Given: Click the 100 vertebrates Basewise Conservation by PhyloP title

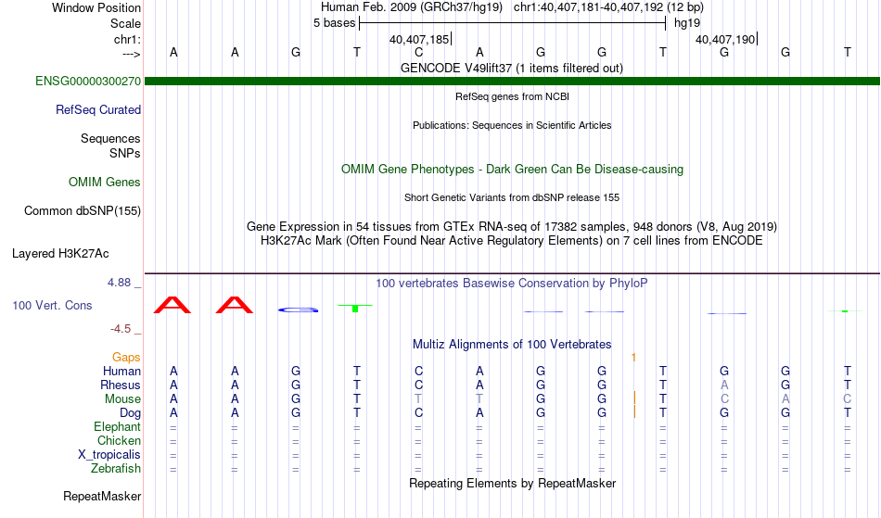Looking at the screenshot, I should [512, 283].
